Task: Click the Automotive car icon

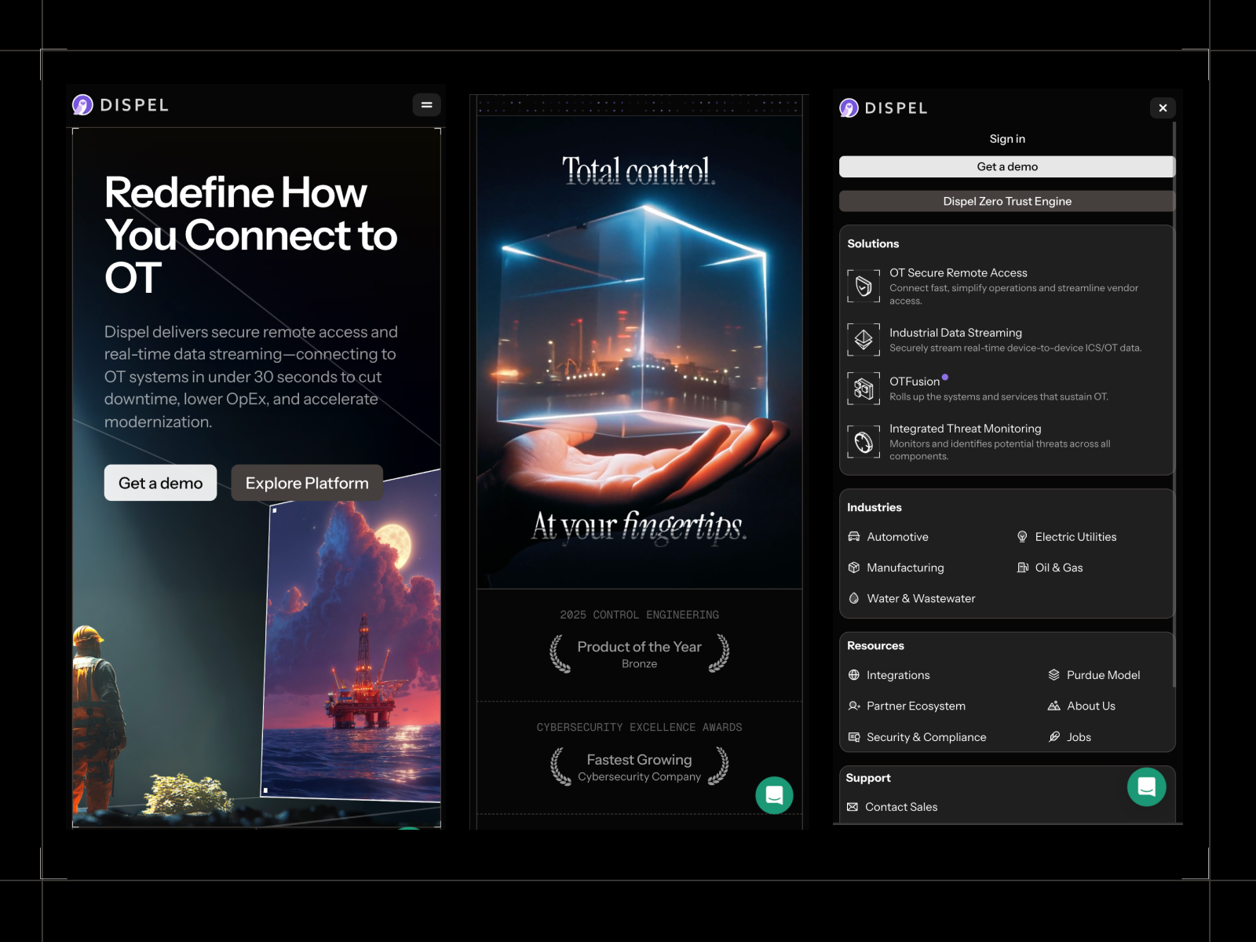Action: [854, 537]
